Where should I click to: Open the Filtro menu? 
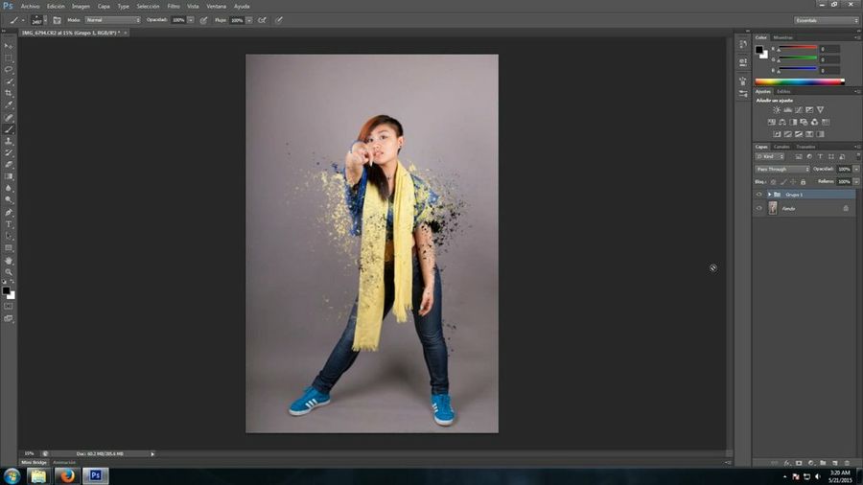point(174,6)
